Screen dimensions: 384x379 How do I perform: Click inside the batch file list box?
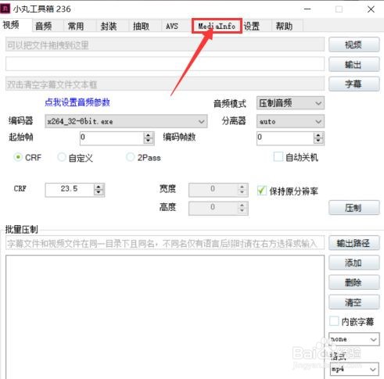pos(165,316)
